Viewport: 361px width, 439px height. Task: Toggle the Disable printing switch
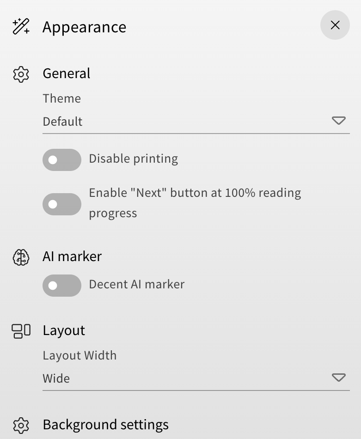[62, 160]
